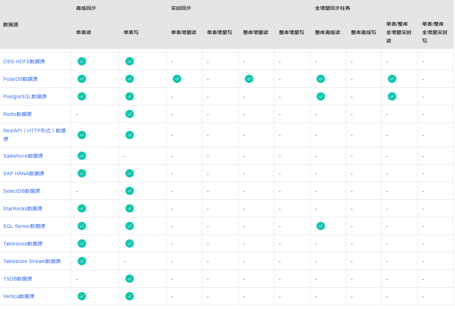Click PolarDB 单表读 check icon
This screenshot has height=309, width=455.
pyautogui.click(x=82, y=79)
